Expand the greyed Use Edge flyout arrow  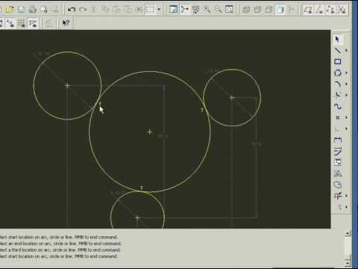[x=346, y=129]
